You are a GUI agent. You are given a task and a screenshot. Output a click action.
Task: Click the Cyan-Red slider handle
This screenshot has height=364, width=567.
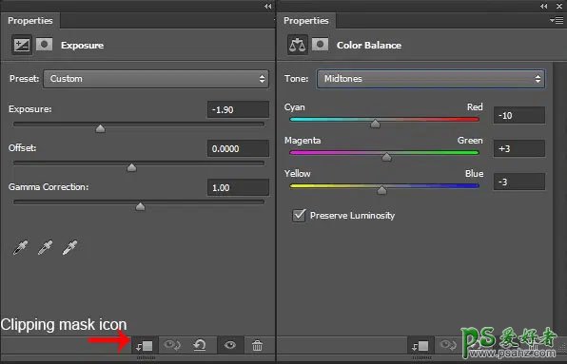coord(376,124)
